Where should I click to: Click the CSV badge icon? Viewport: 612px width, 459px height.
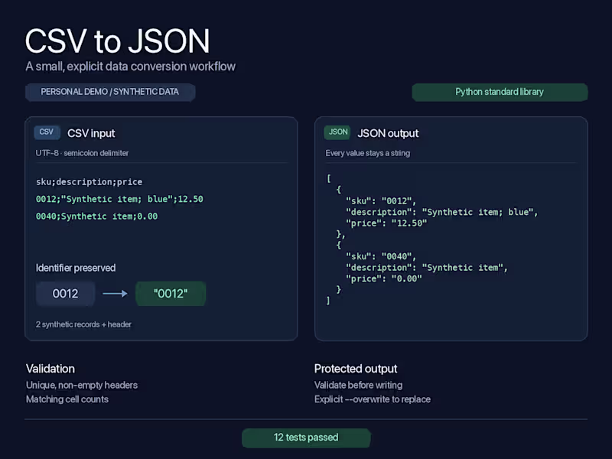47,132
